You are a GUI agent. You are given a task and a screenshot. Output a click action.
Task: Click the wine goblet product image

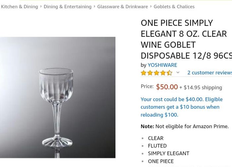tap(58, 97)
